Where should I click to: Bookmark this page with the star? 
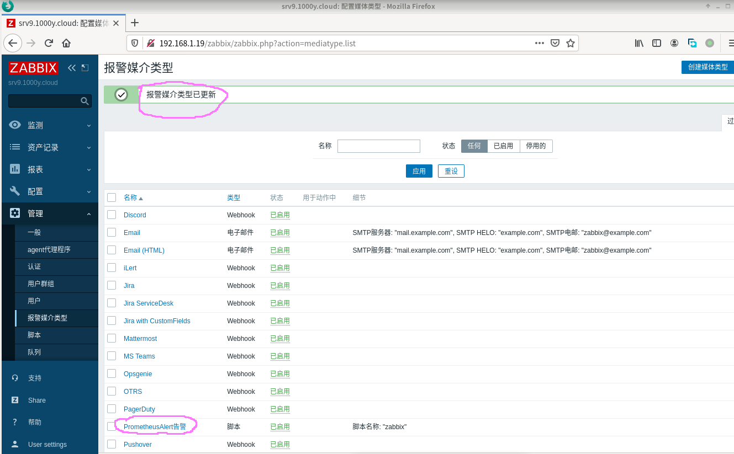(x=571, y=43)
